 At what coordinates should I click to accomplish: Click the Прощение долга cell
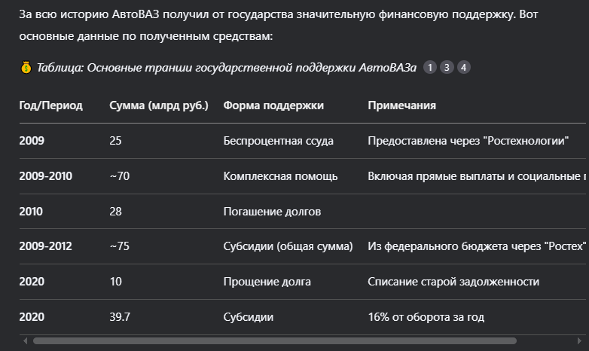267,282
